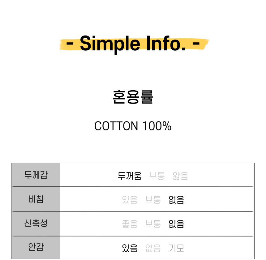Click the 혼용률 title text
The height and width of the screenshot is (260, 266).
133,97
